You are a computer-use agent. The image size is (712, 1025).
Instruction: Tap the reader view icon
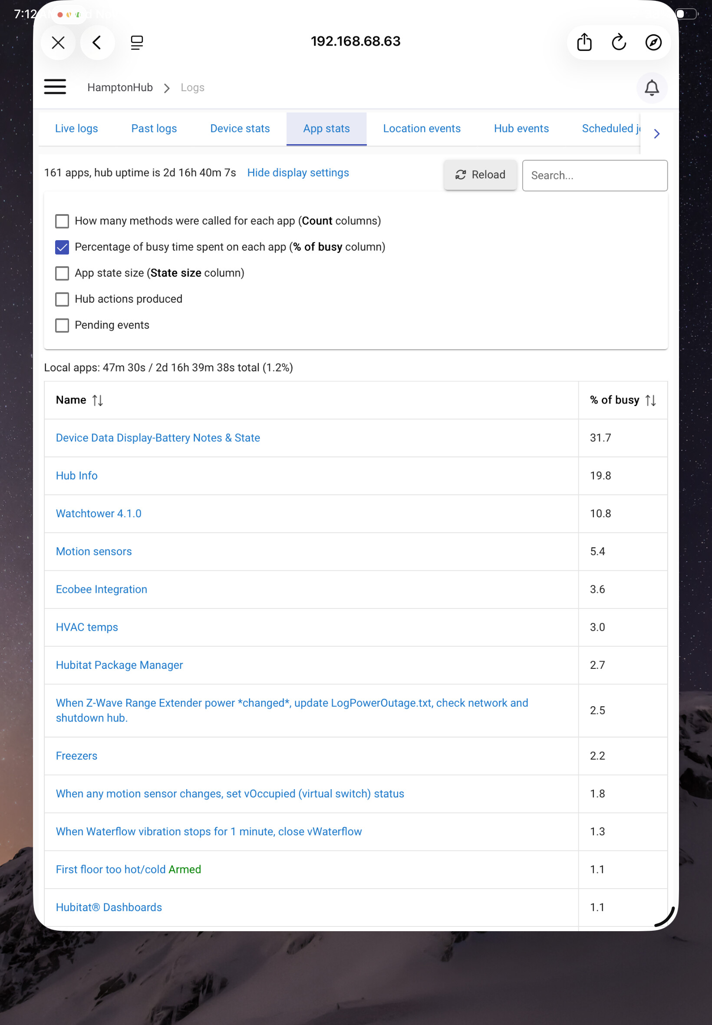click(x=136, y=43)
